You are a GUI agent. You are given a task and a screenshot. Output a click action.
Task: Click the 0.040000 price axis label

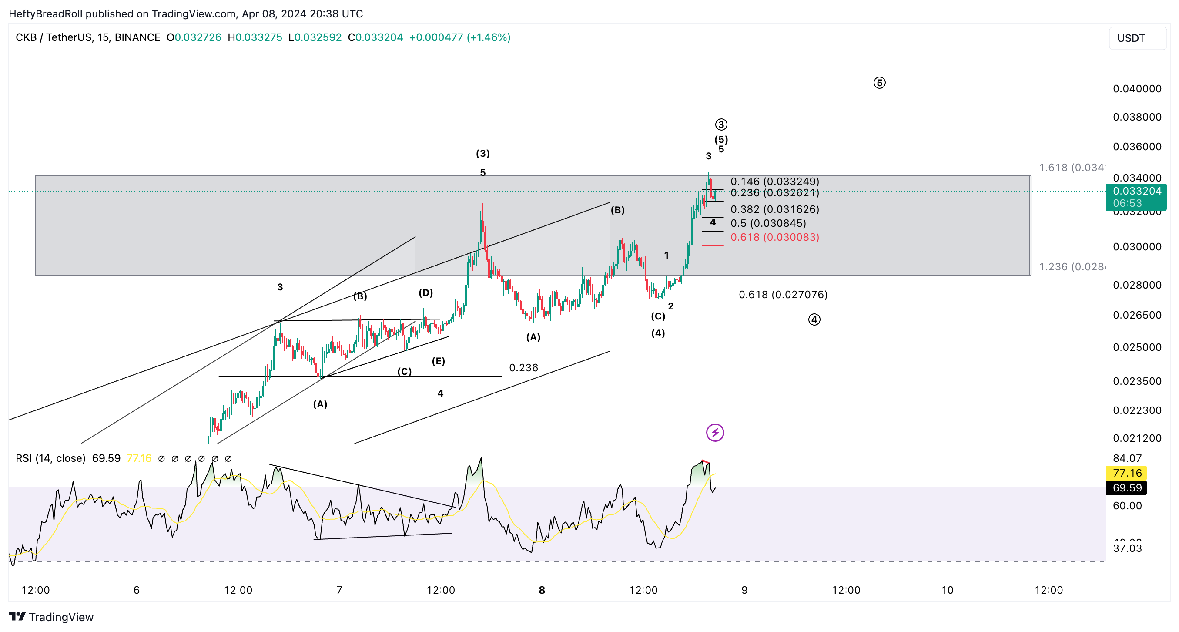[1137, 89]
